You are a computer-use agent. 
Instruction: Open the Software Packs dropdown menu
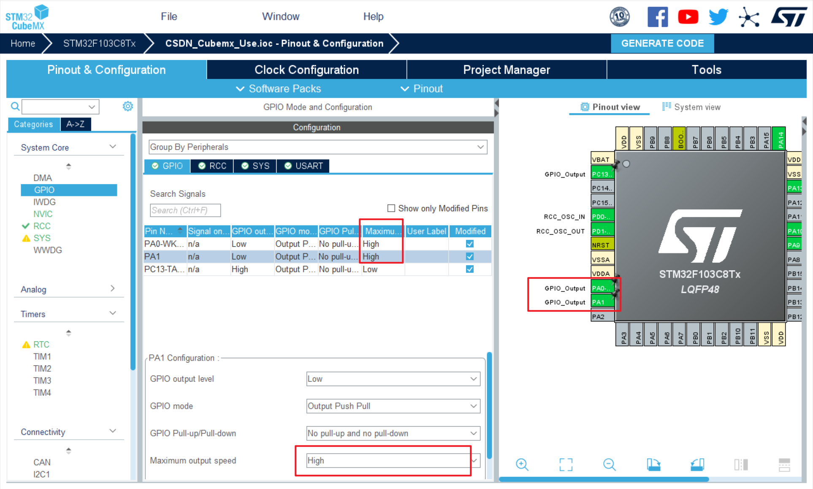tap(279, 89)
